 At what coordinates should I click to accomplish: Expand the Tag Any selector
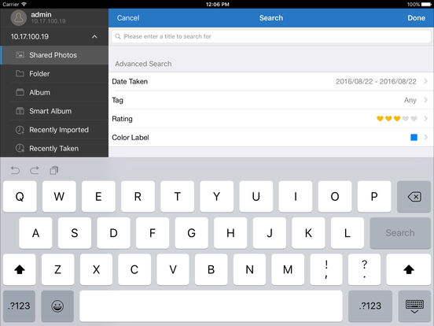pyautogui.click(x=271, y=100)
